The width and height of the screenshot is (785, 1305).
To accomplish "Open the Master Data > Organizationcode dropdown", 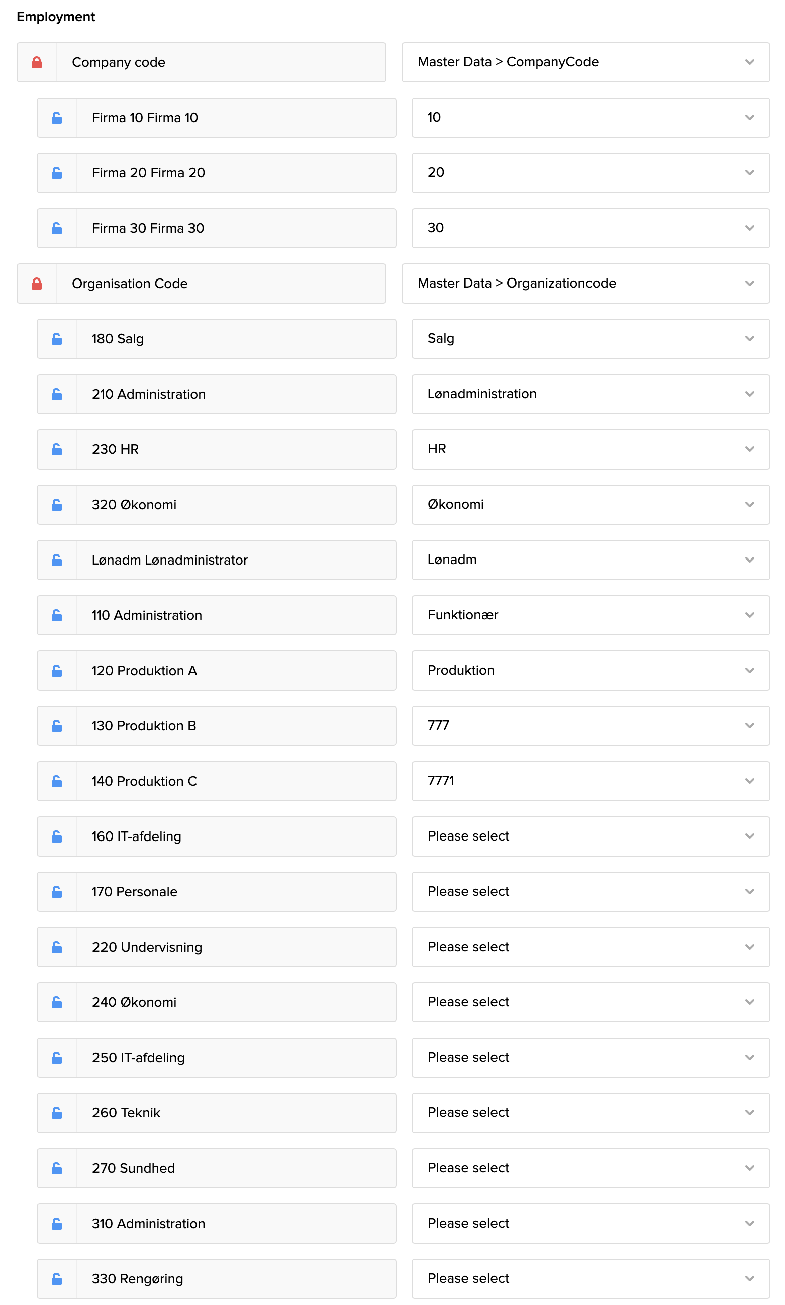I will pyautogui.click(x=585, y=284).
